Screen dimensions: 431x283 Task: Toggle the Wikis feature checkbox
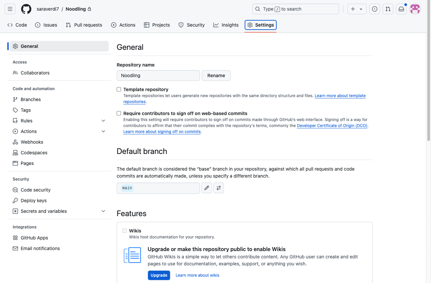click(124, 230)
